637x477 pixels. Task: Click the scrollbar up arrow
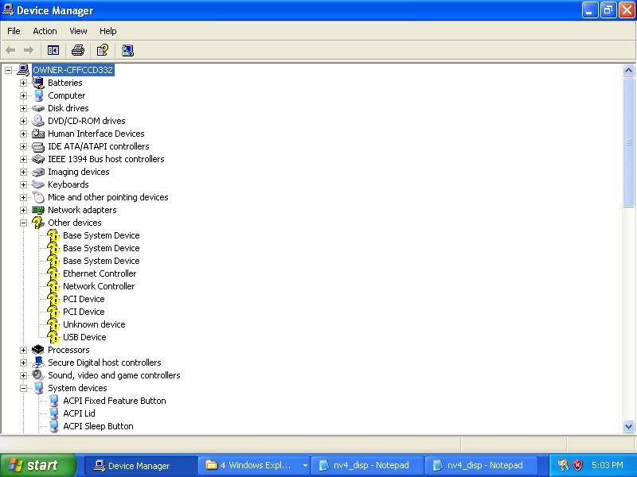click(628, 71)
